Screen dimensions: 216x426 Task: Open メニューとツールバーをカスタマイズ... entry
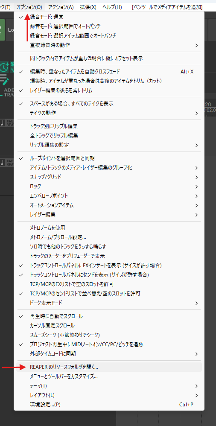[x=109, y=376]
